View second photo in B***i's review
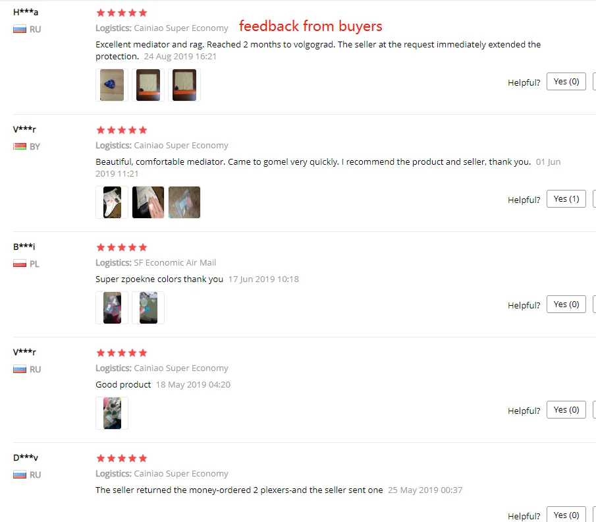This screenshot has width=596, height=522. (x=148, y=307)
